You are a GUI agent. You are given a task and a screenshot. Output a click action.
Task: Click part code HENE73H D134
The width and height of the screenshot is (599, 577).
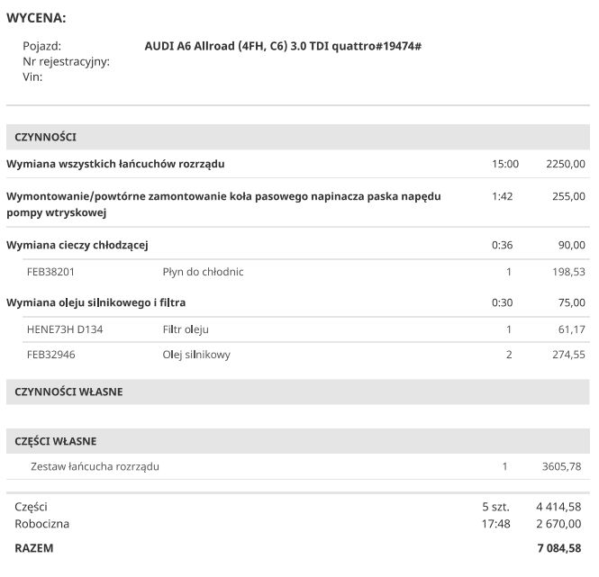(x=65, y=329)
